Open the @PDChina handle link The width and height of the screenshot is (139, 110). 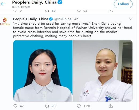click(x=63, y=19)
